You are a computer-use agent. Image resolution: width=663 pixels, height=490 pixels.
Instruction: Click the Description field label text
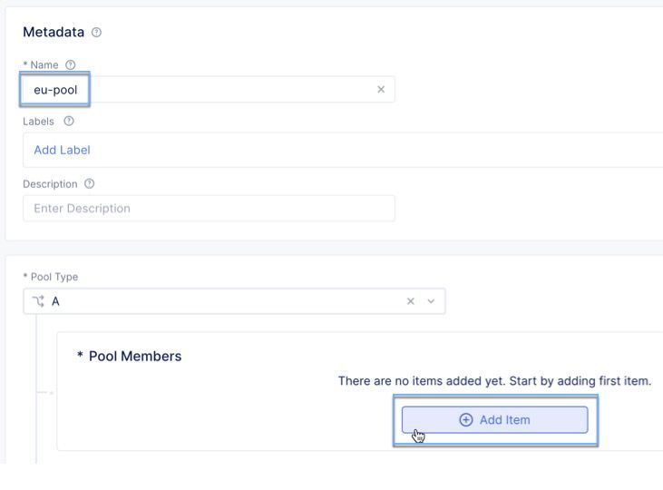coord(50,183)
